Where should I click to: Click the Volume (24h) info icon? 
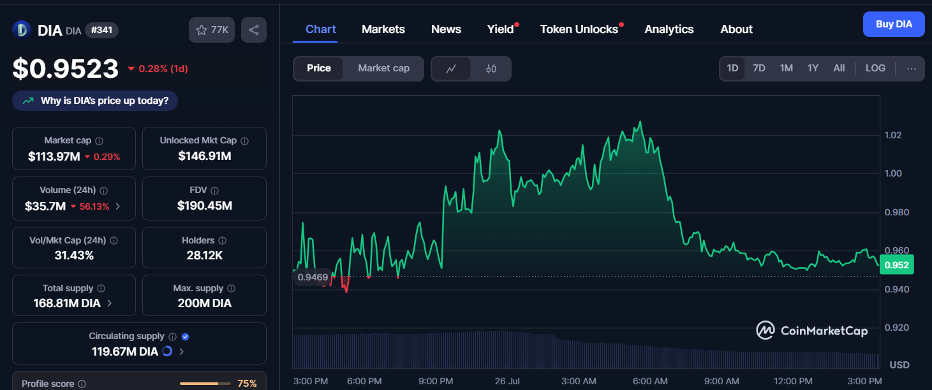[x=104, y=191]
